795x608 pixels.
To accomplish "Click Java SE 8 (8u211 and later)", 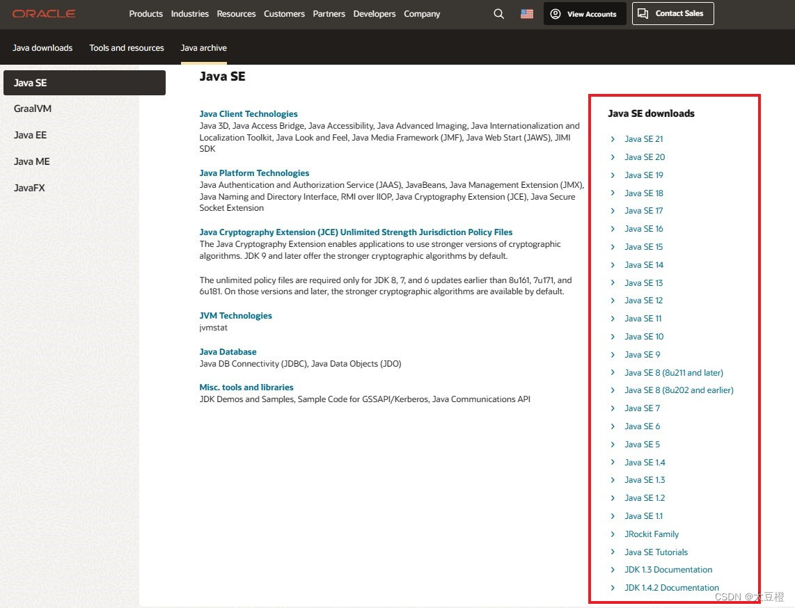I will tap(673, 372).
